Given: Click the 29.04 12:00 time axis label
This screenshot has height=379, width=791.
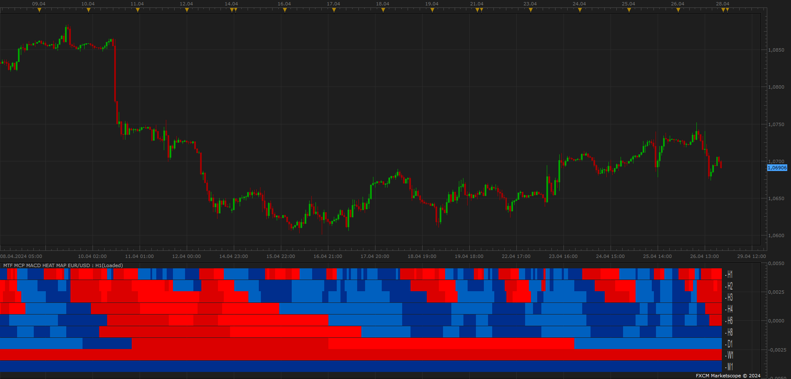Looking at the screenshot, I should pyautogui.click(x=752, y=256).
